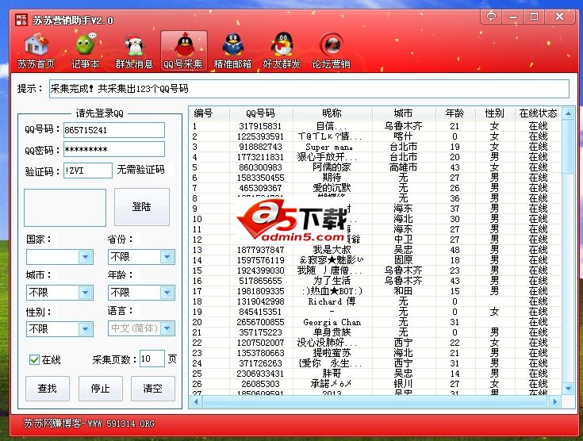Sort by the 在线状态 column header
Viewport: 583px width, 441px height.
coord(538,113)
